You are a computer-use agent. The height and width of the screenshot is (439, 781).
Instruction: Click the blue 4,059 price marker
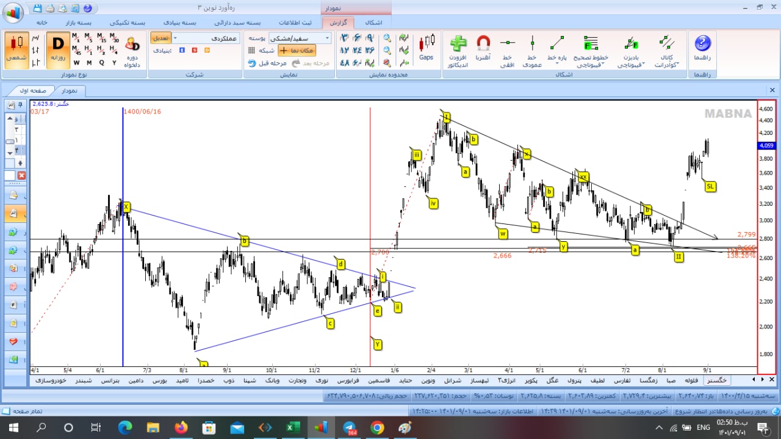point(766,145)
